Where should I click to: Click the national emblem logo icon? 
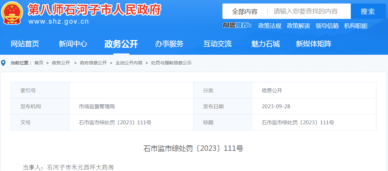tap(12, 13)
